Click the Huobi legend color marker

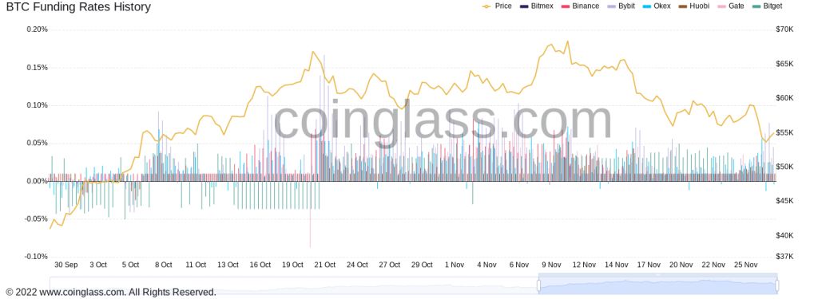pyautogui.click(x=682, y=6)
